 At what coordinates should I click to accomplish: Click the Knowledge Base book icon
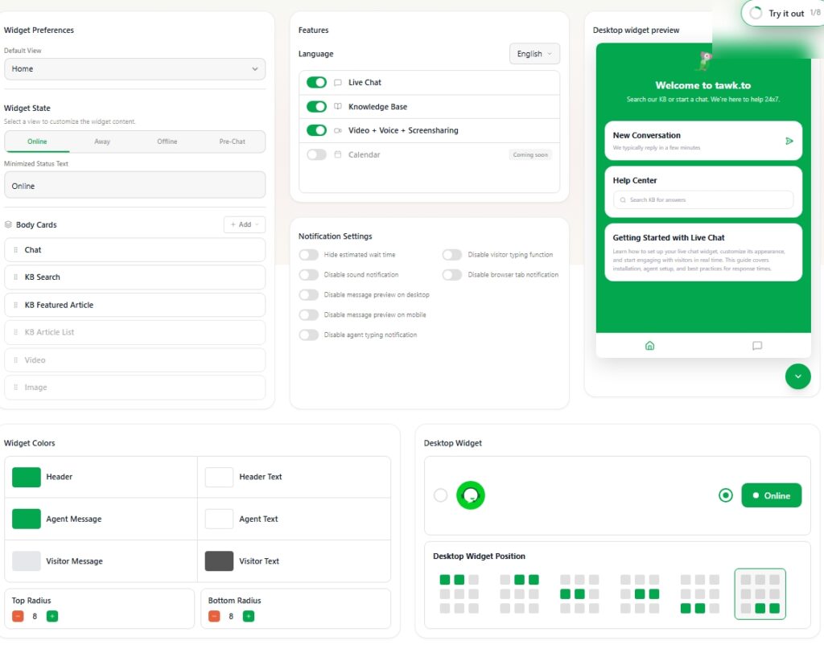(x=338, y=107)
